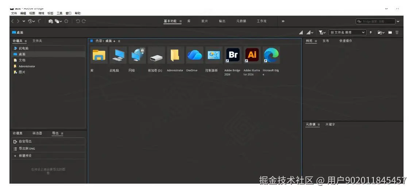This screenshot has width=413, height=192.
Task: Open the 标签 menu
Action: click(x=50, y=13)
